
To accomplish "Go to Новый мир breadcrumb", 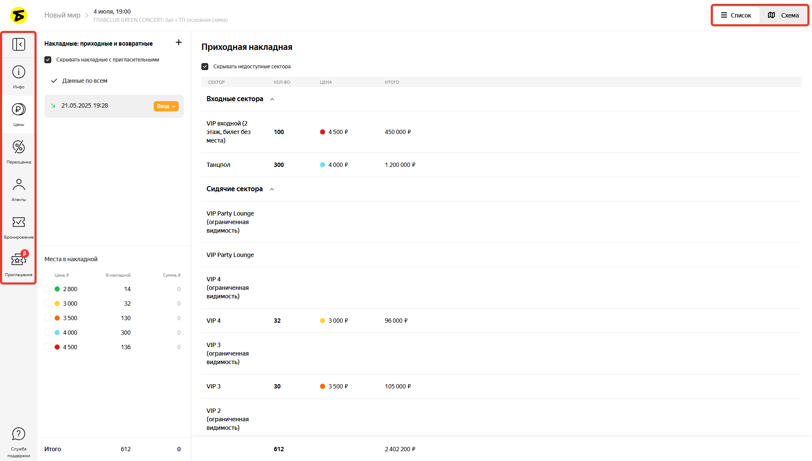I will click(x=62, y=15).
